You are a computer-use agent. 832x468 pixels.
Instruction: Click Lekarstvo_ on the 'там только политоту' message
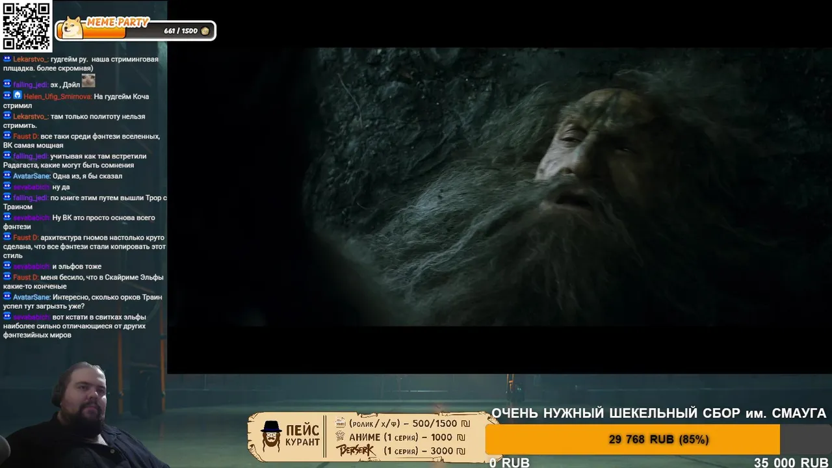point(31,116)
